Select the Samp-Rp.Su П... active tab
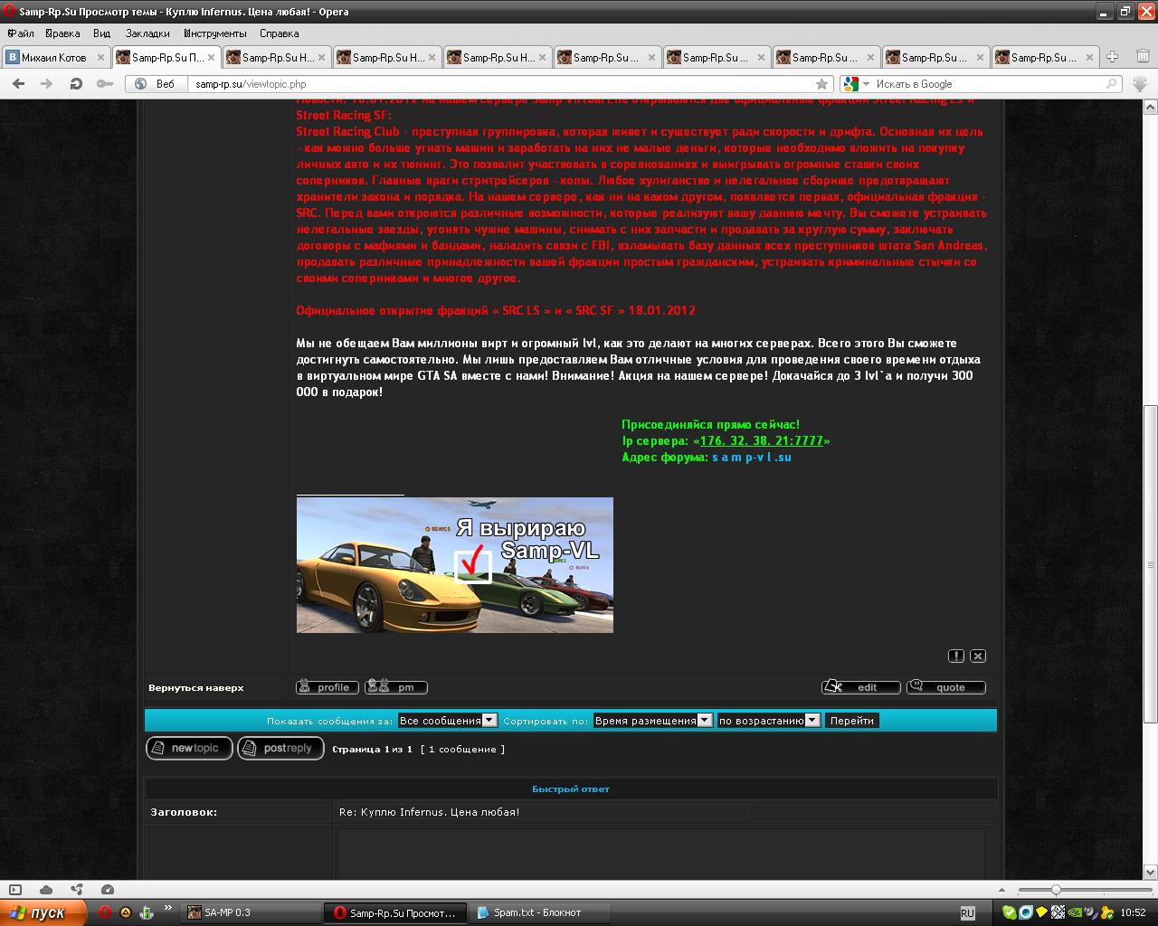The image size is (1158, 926). click(x=166, y=57)
